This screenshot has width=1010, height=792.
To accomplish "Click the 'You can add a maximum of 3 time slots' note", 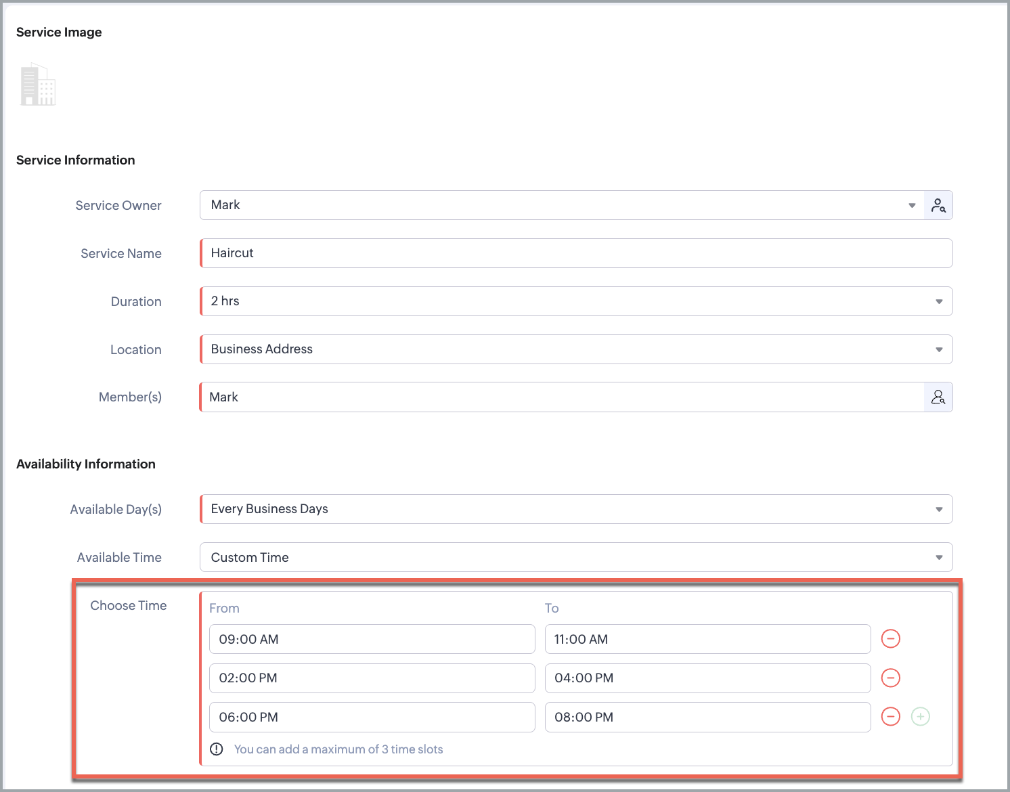I will coord(338,749).
